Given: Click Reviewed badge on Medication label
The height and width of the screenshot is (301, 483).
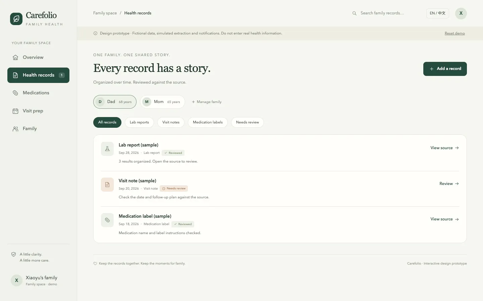Looking at the screenshot, I should (x=183, y=224).
